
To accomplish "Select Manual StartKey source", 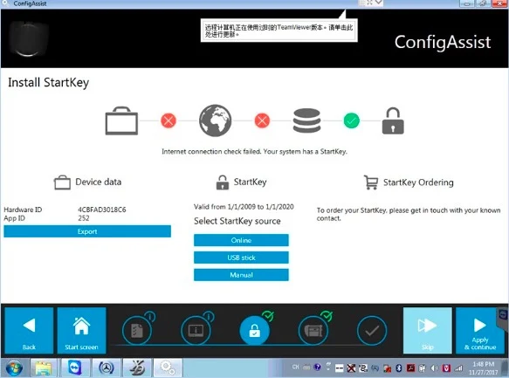I will click(241, 275).
